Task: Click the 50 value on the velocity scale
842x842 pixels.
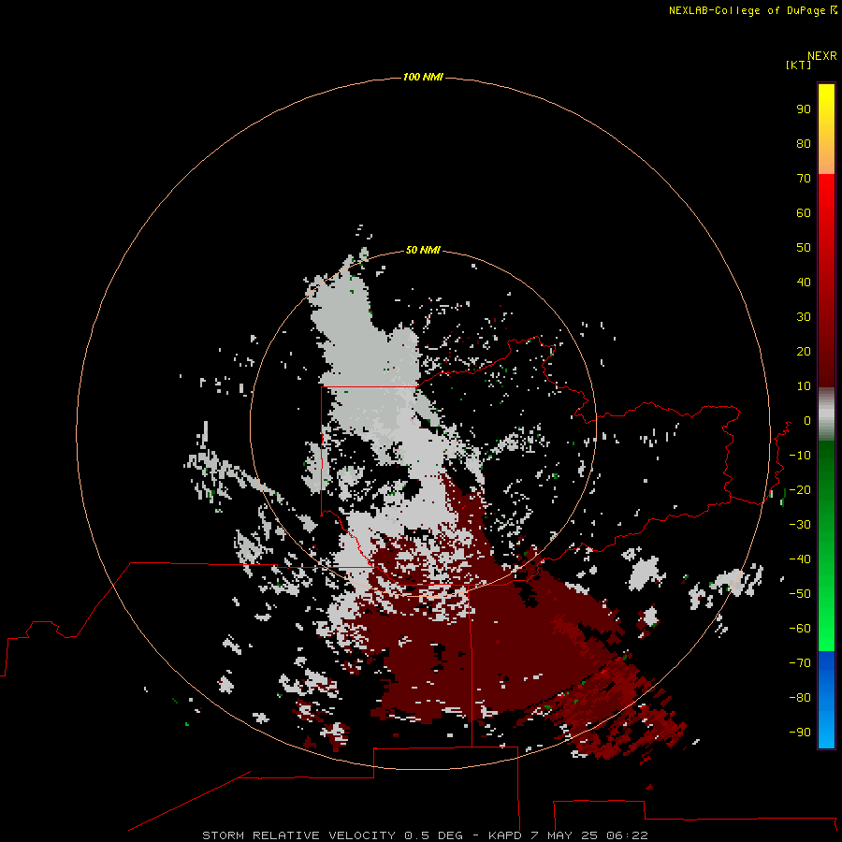Action: [x=804, y=248]
